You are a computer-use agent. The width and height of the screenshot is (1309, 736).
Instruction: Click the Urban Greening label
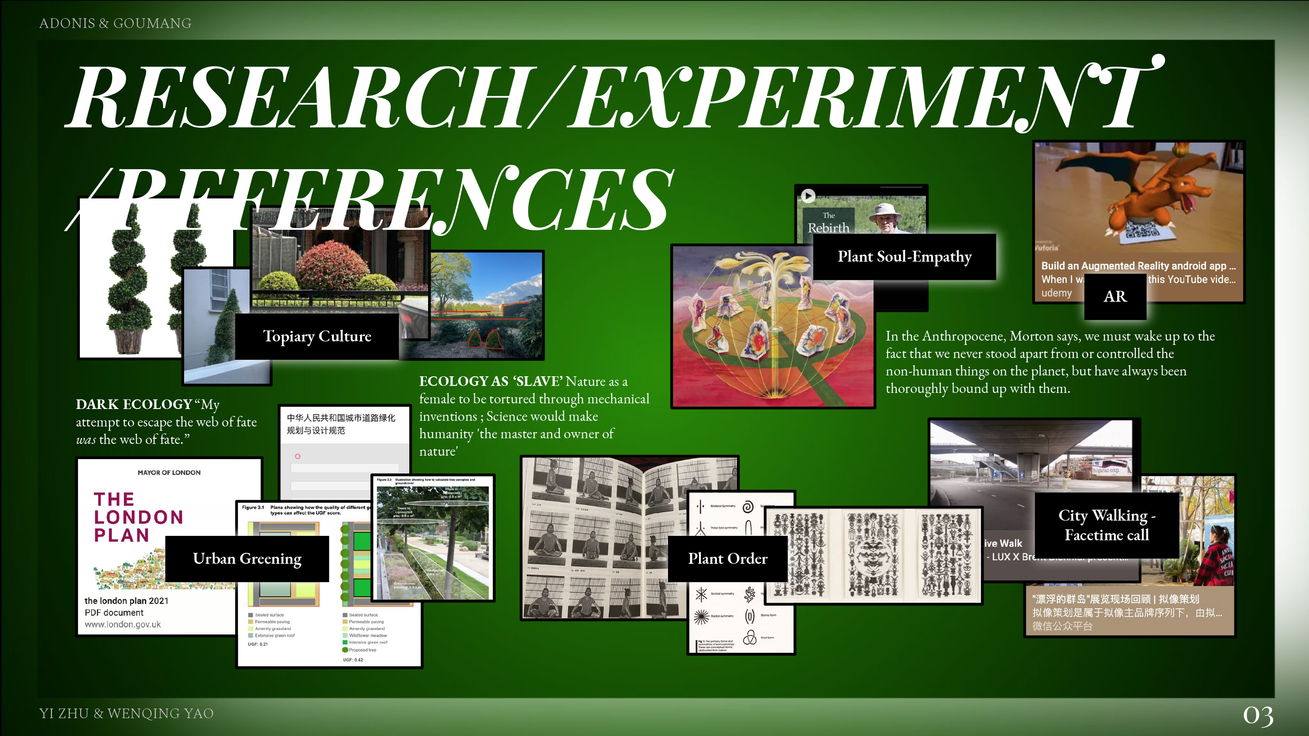[247, 558]
